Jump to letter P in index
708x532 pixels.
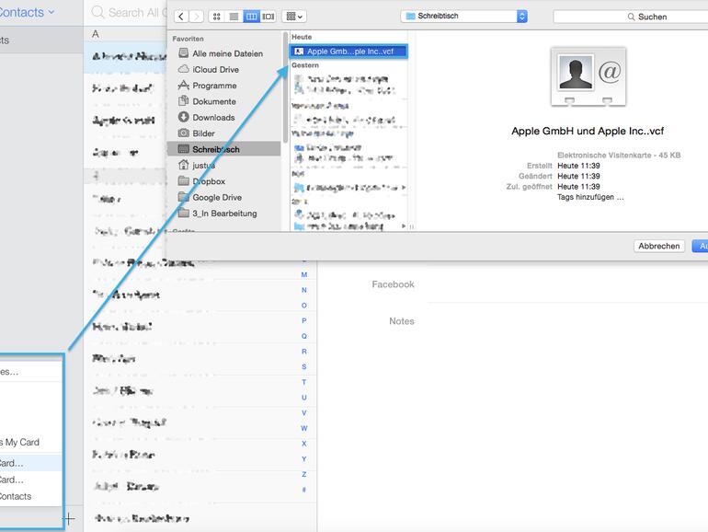[x=303, y=321]
